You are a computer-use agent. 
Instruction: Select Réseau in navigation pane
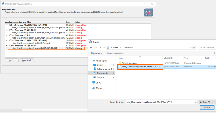(x=97, y=88)
